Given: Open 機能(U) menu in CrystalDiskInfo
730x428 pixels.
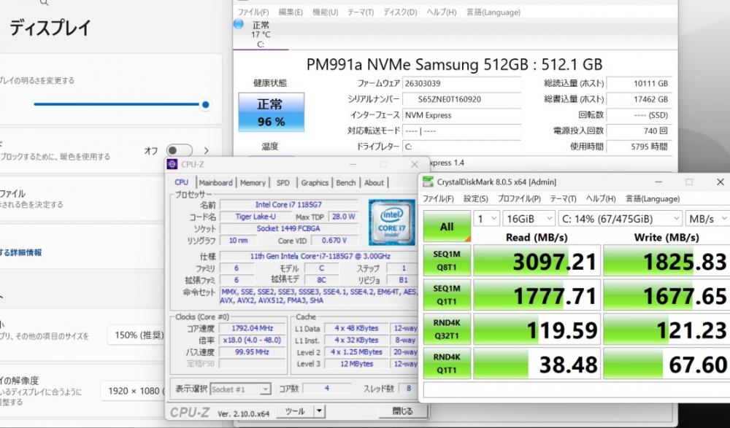Looking at the screenshot, I should point(326,12).
